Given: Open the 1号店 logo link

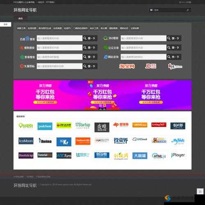Looking at the screenshot, I should pos(175,66).
